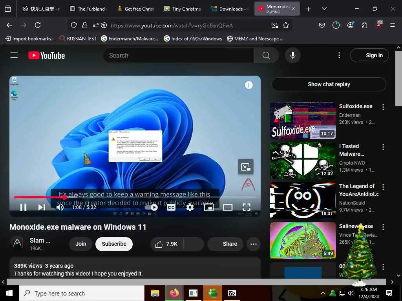Bookmark this page star
The height and width of the screenshot is (301, 402).
[x=286, y=25]
